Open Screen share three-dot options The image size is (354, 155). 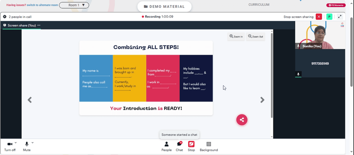(x=39, y=25)
